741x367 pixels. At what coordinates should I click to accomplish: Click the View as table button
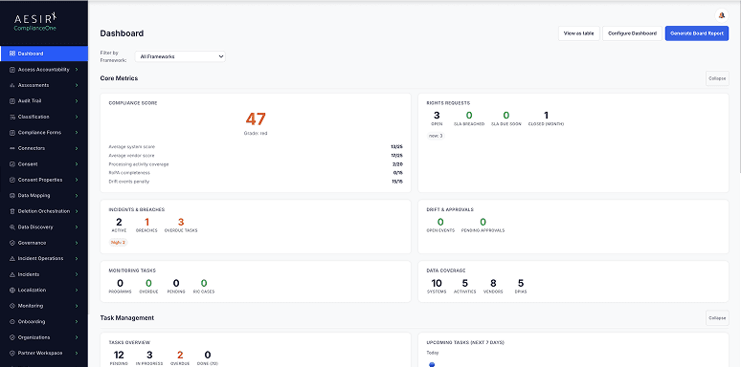(x=579, y=33)
